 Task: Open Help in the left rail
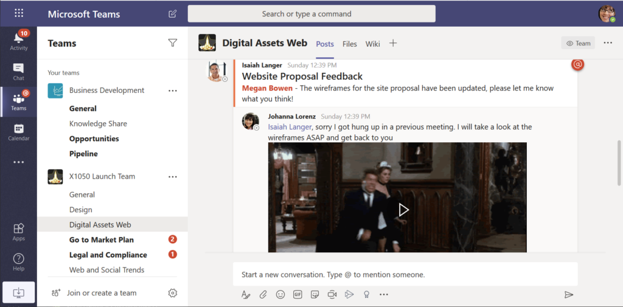19,262
